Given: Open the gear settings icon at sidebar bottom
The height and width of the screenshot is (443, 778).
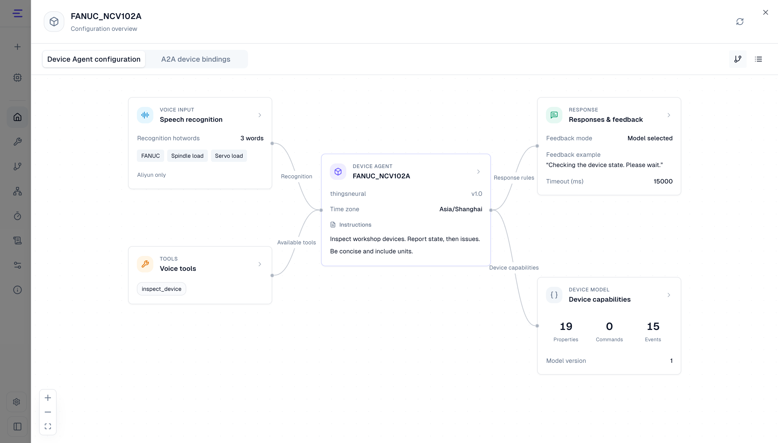Looking at the screenshot, I should click(x=16, y=402).
